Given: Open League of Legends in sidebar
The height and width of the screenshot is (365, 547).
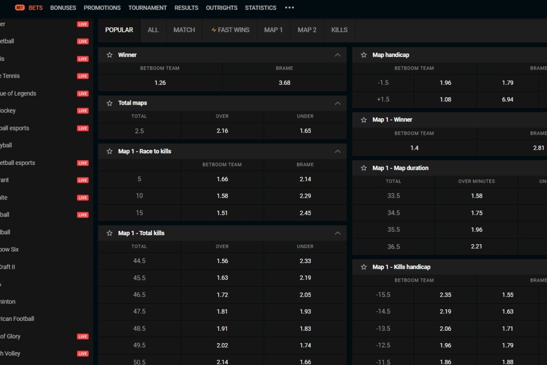Looking at the screenshot, I should click(x=19, y=93).
